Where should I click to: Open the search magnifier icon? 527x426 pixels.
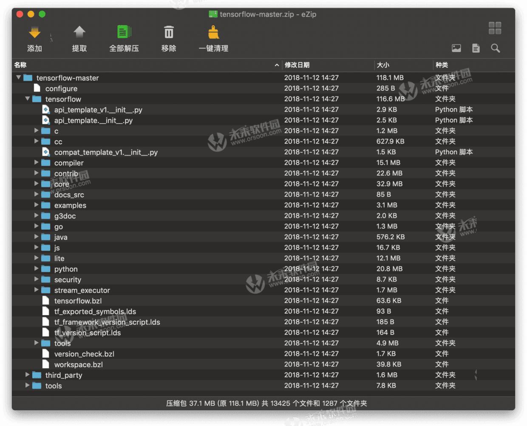[x=495, y=48]
